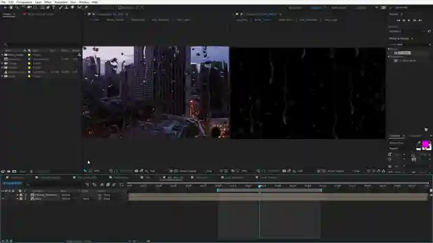Open right viewer view layout dropdown
Screen dimensions: 433x243
pyautogui.click(x=356, y=171)
